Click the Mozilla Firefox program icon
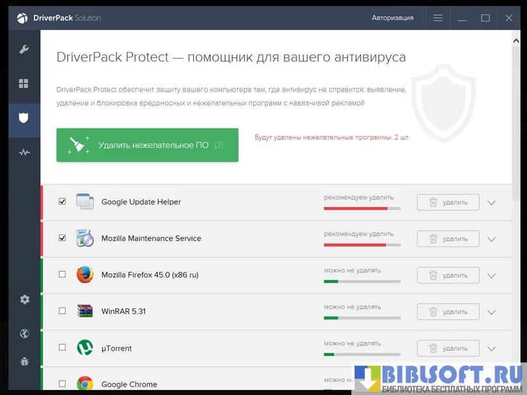This screenshot has width=527, height=395. click(x=85, y=275)
